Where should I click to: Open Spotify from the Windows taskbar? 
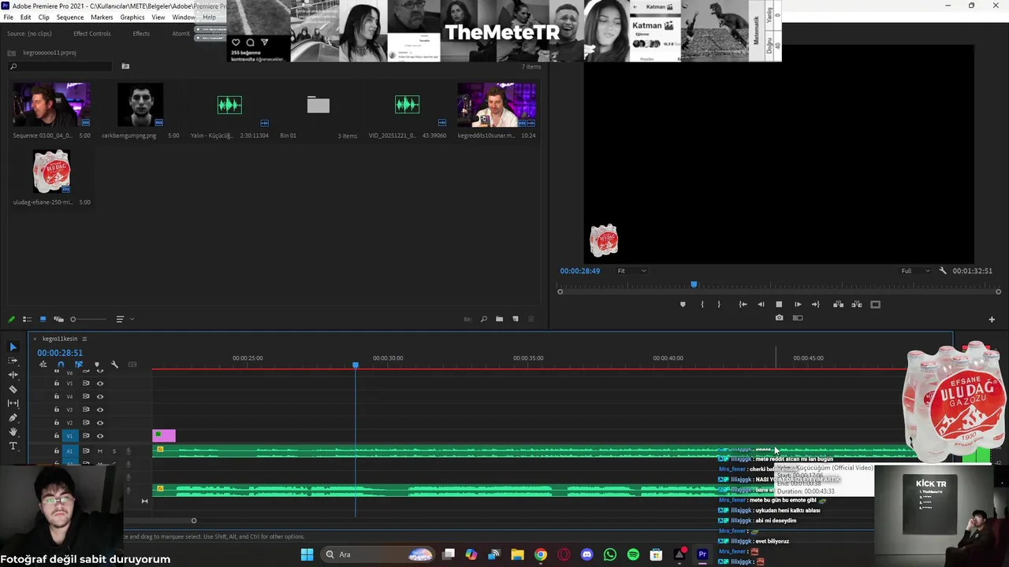(633, 554)
